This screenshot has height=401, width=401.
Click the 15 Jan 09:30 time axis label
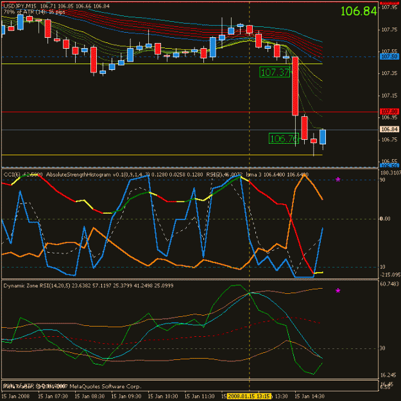(x=126, y=396)
